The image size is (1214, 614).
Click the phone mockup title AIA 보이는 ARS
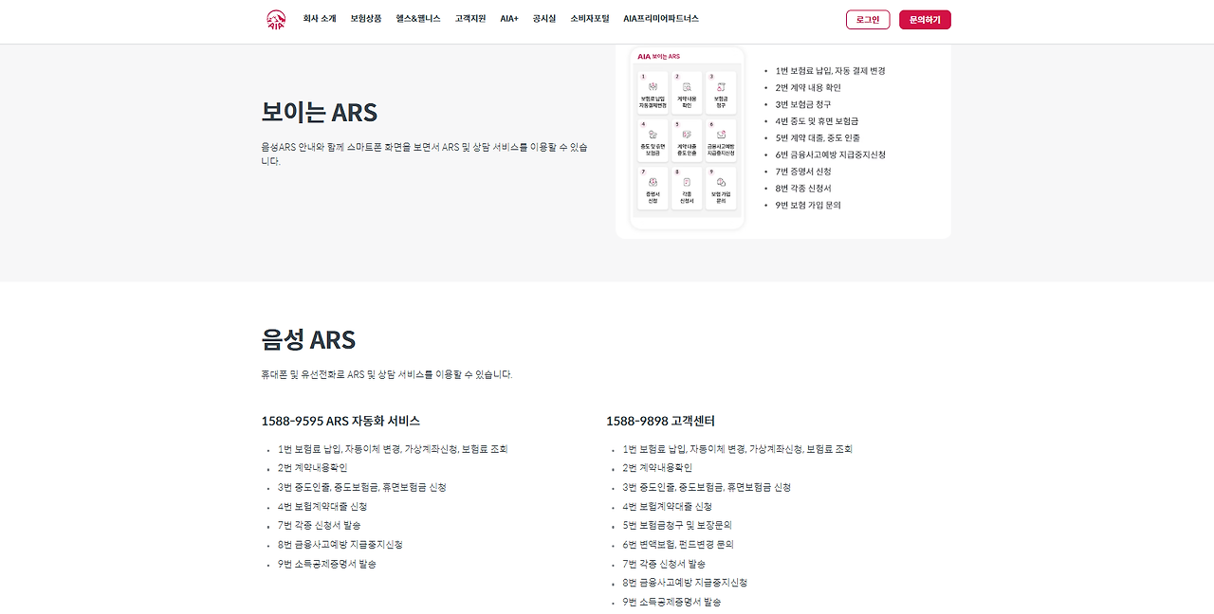tap(659, 56)
